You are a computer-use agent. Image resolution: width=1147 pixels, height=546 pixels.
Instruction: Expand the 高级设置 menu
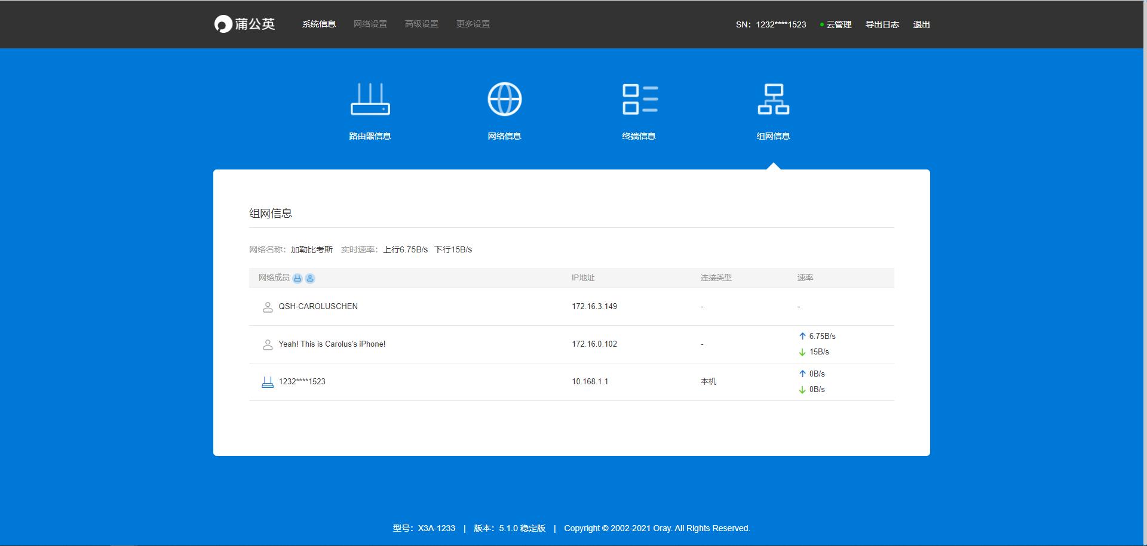click(x=422, y=24)
